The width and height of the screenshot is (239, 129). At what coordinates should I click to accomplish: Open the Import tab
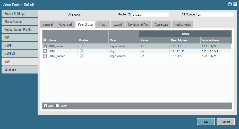[x=103, y=24]
